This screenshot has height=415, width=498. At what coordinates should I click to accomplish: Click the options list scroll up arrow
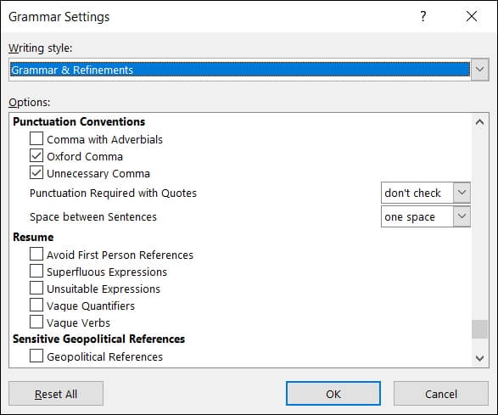479,122
